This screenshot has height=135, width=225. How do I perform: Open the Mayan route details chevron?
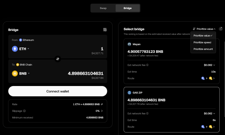tap(214, 78)
